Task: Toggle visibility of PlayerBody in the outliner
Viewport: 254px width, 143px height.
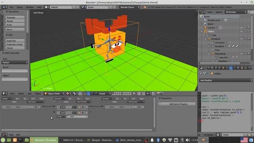Action: (x=242, y=54)
